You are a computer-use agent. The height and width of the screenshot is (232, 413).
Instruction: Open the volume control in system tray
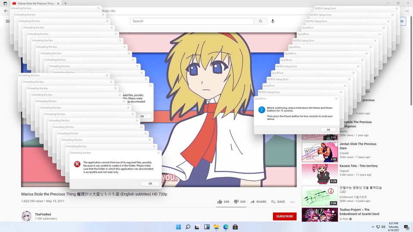coord(383,227)
